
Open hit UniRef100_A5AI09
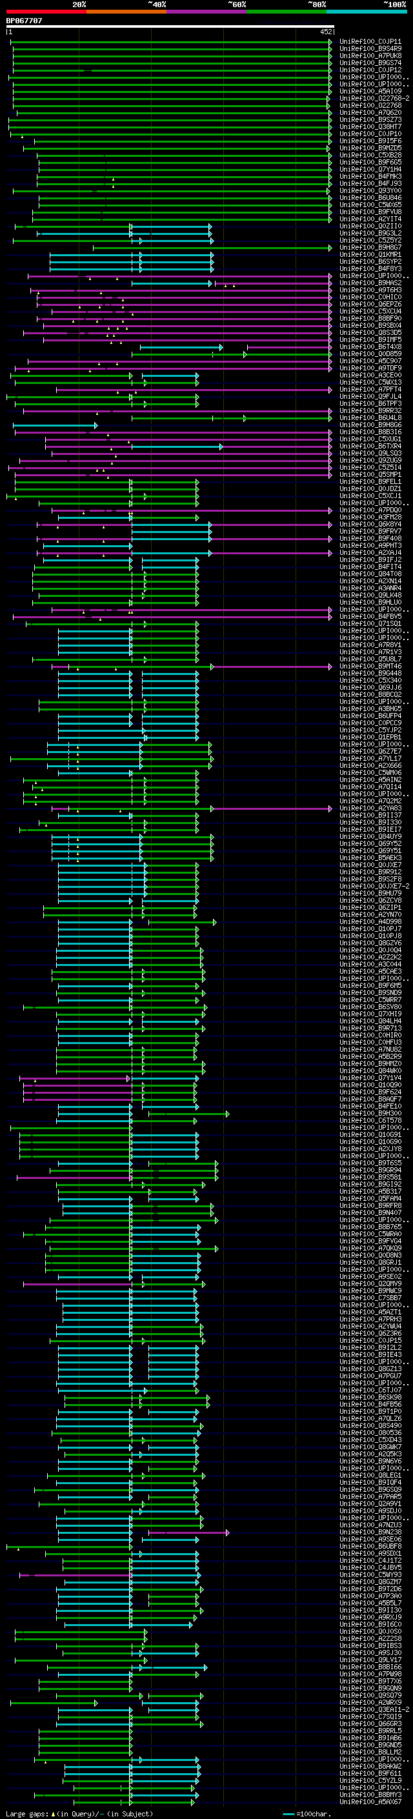point(370,91)
